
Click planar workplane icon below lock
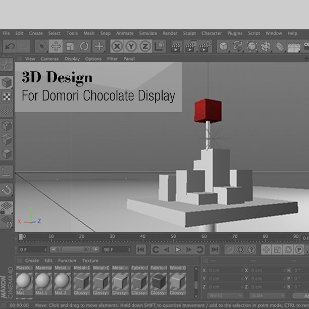(7, 222)
